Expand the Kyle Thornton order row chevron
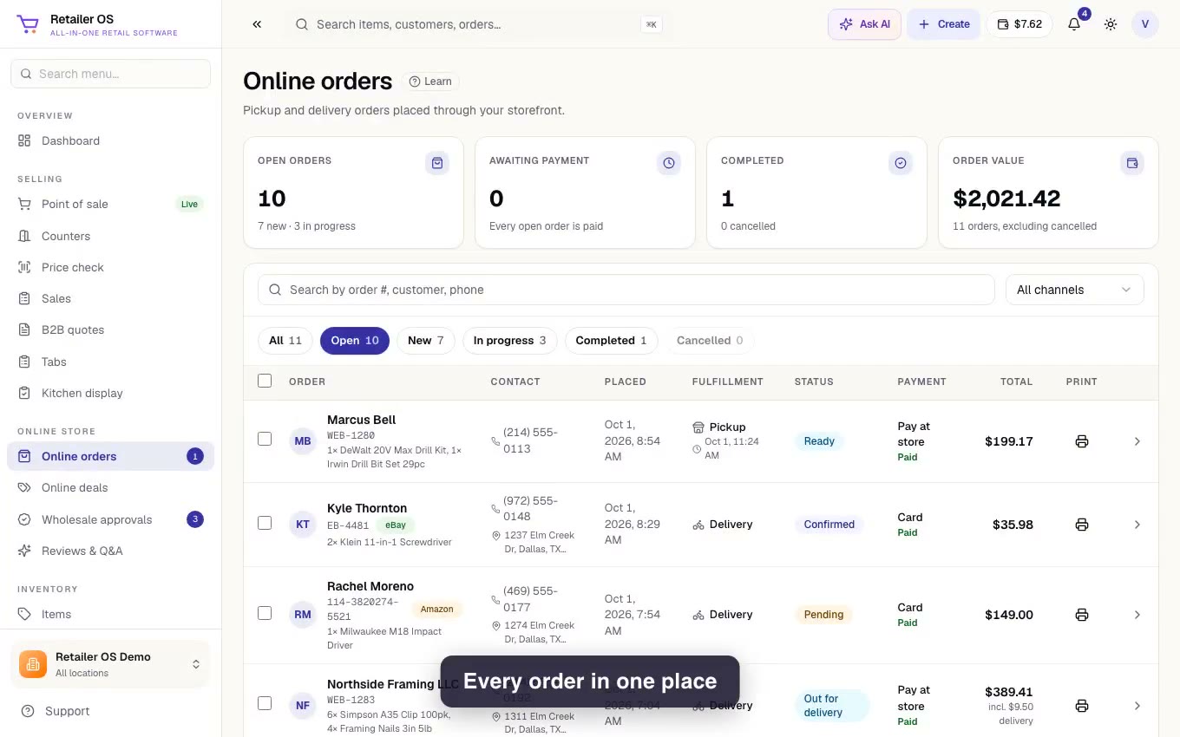Viewport: 1180px width, 737px height. click(x=1137, y=525)
